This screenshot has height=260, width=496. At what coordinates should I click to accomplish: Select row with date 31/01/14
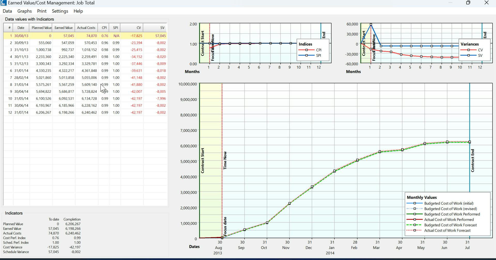click(x=85, y=71)
